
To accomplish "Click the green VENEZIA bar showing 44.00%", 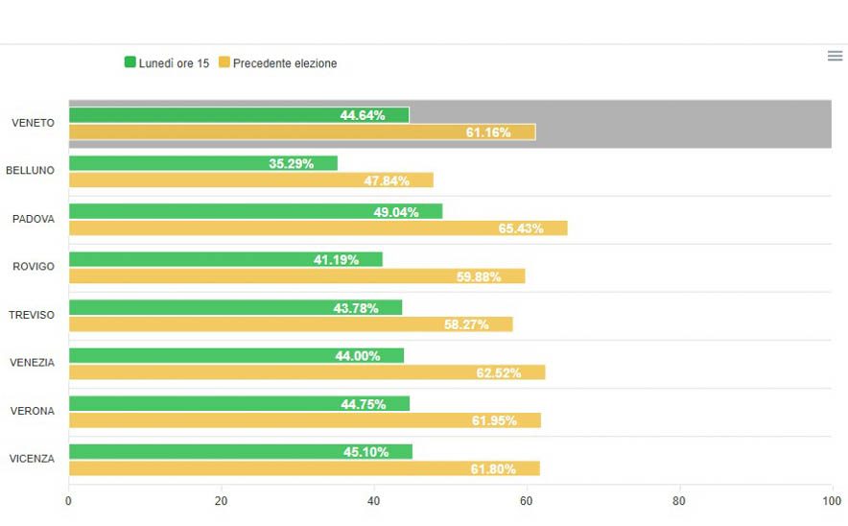I will point(236,355).
